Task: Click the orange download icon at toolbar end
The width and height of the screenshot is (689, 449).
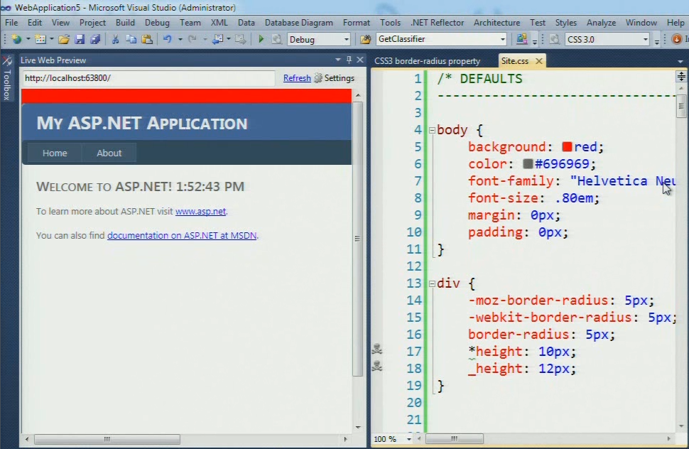Action: tap(677, 40)
